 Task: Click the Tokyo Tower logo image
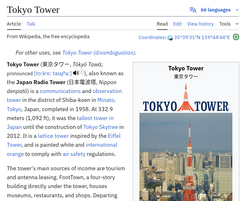click(186, 97)
